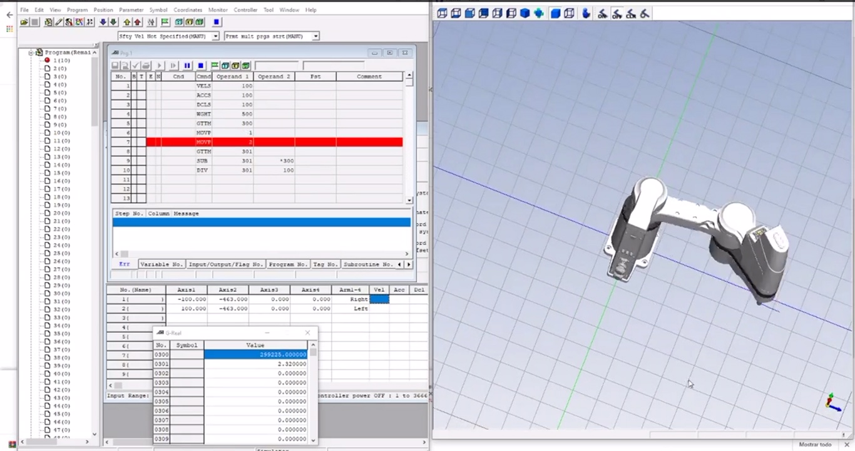Image resolution: width=855 pixels, height=451 pixels.
Task: Open the File menu
Action: (24, 10)
